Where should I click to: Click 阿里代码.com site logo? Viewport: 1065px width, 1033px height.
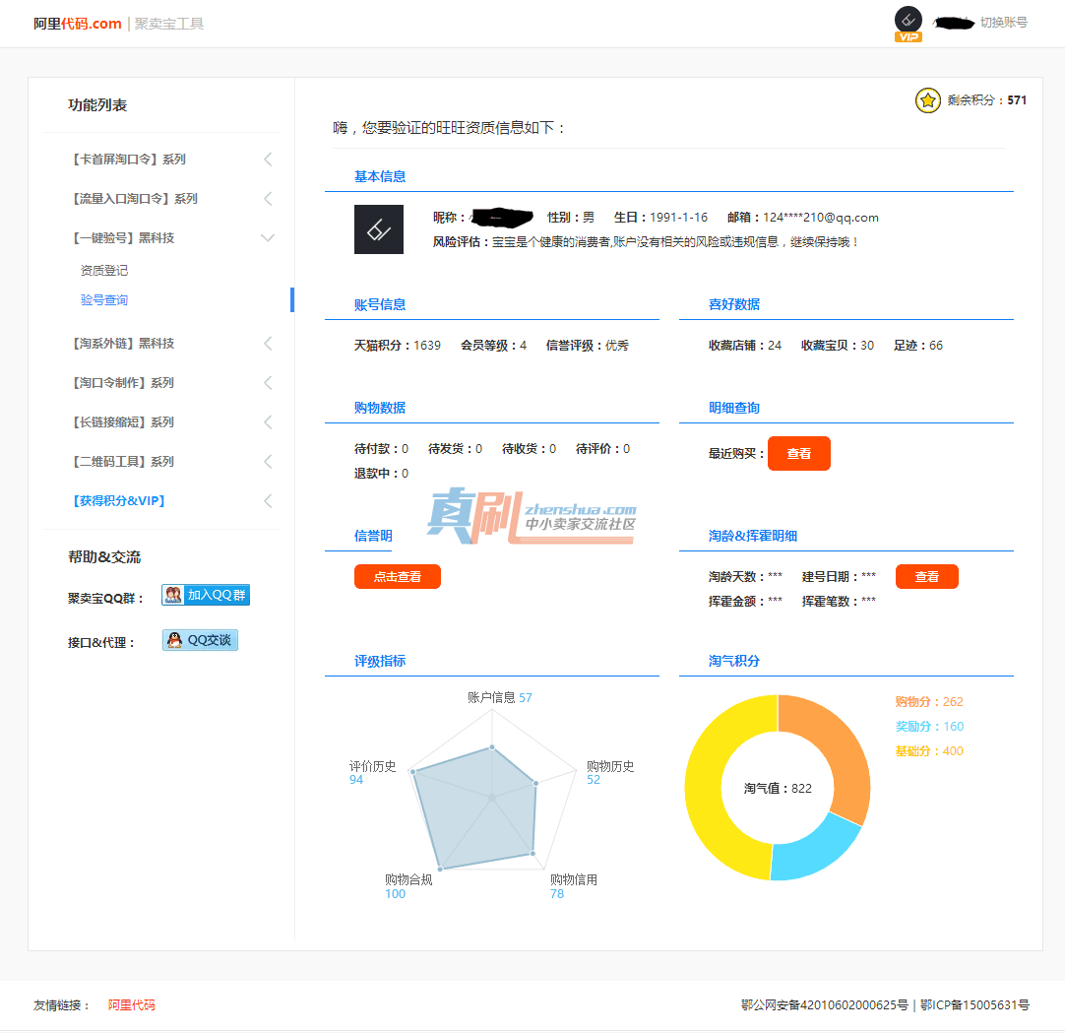click(78, 24)
